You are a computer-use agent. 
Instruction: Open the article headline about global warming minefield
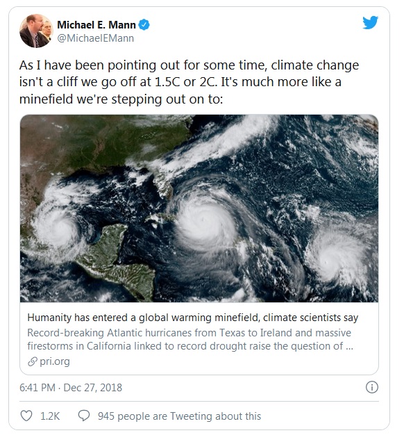[192, 318]
